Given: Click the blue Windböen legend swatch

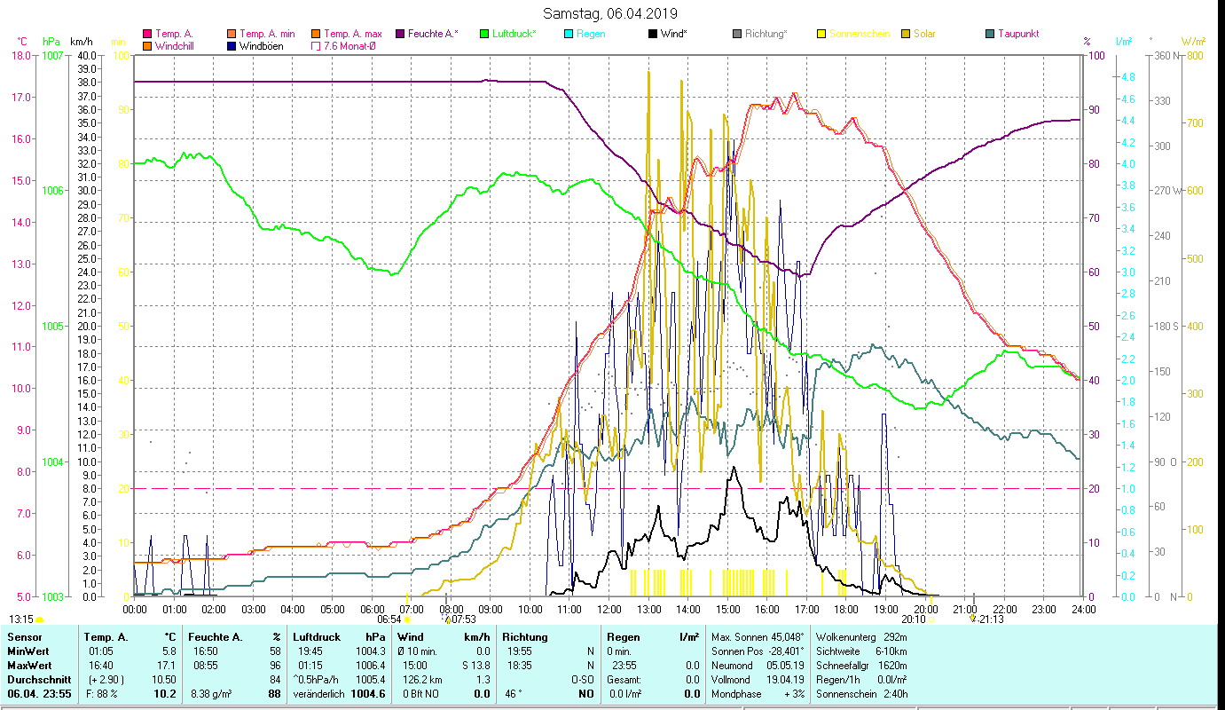Looking at the screenshot, I should pyautogui.click(x=232, y=46).
